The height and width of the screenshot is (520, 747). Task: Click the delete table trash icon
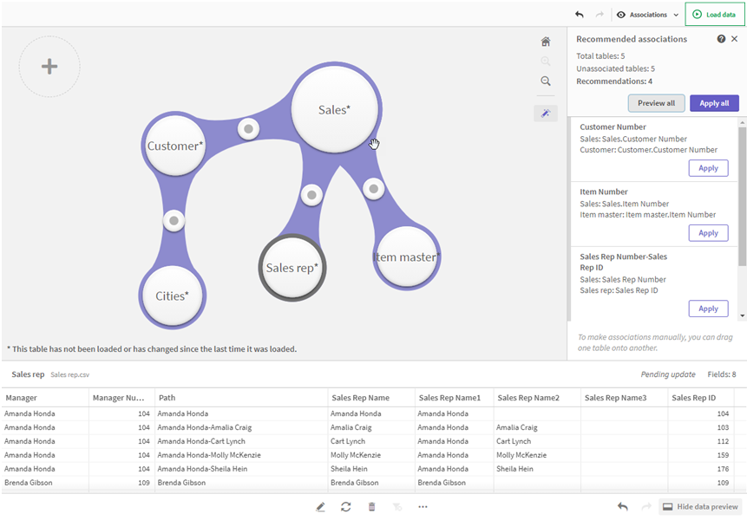tap(371, 507)
